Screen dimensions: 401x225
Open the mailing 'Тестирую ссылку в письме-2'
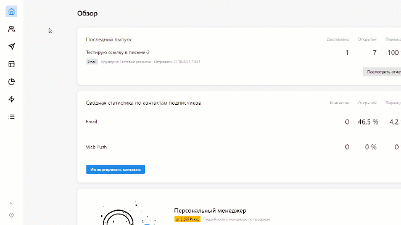118,52
